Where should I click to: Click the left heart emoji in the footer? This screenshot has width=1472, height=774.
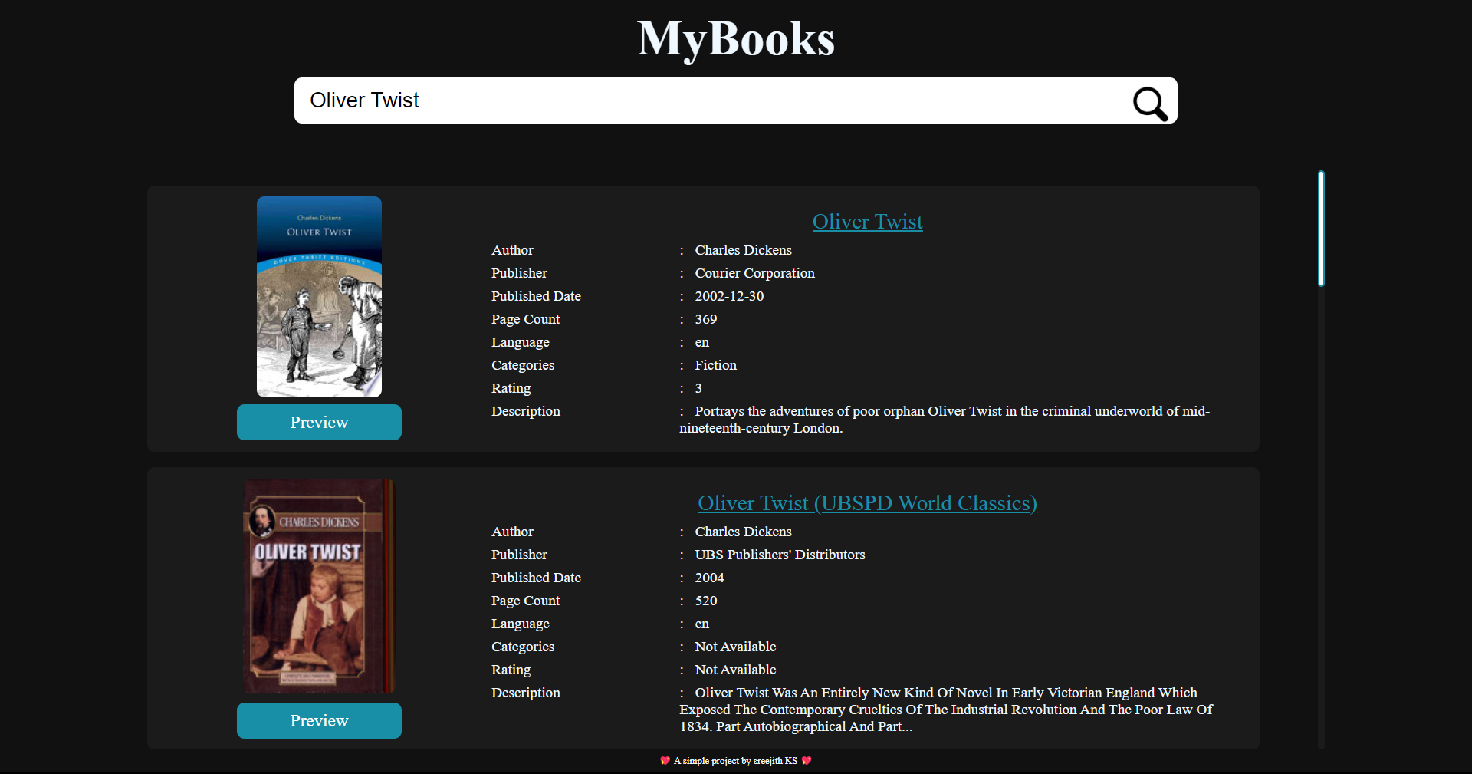[665, 761]
